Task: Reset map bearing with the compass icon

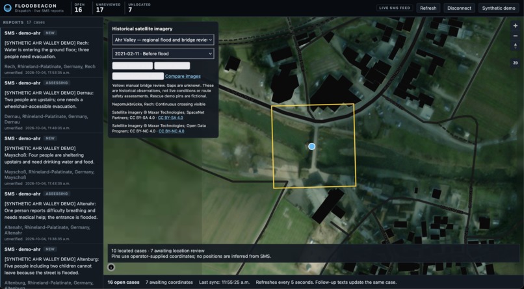Action: pos(516,46)
